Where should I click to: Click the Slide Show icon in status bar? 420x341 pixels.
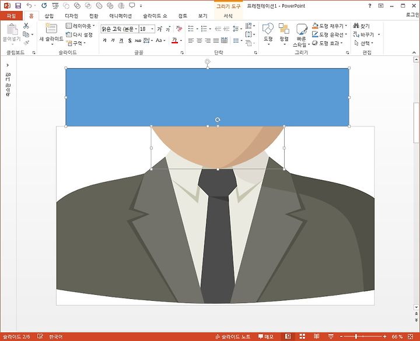click(x=331, y=336)
